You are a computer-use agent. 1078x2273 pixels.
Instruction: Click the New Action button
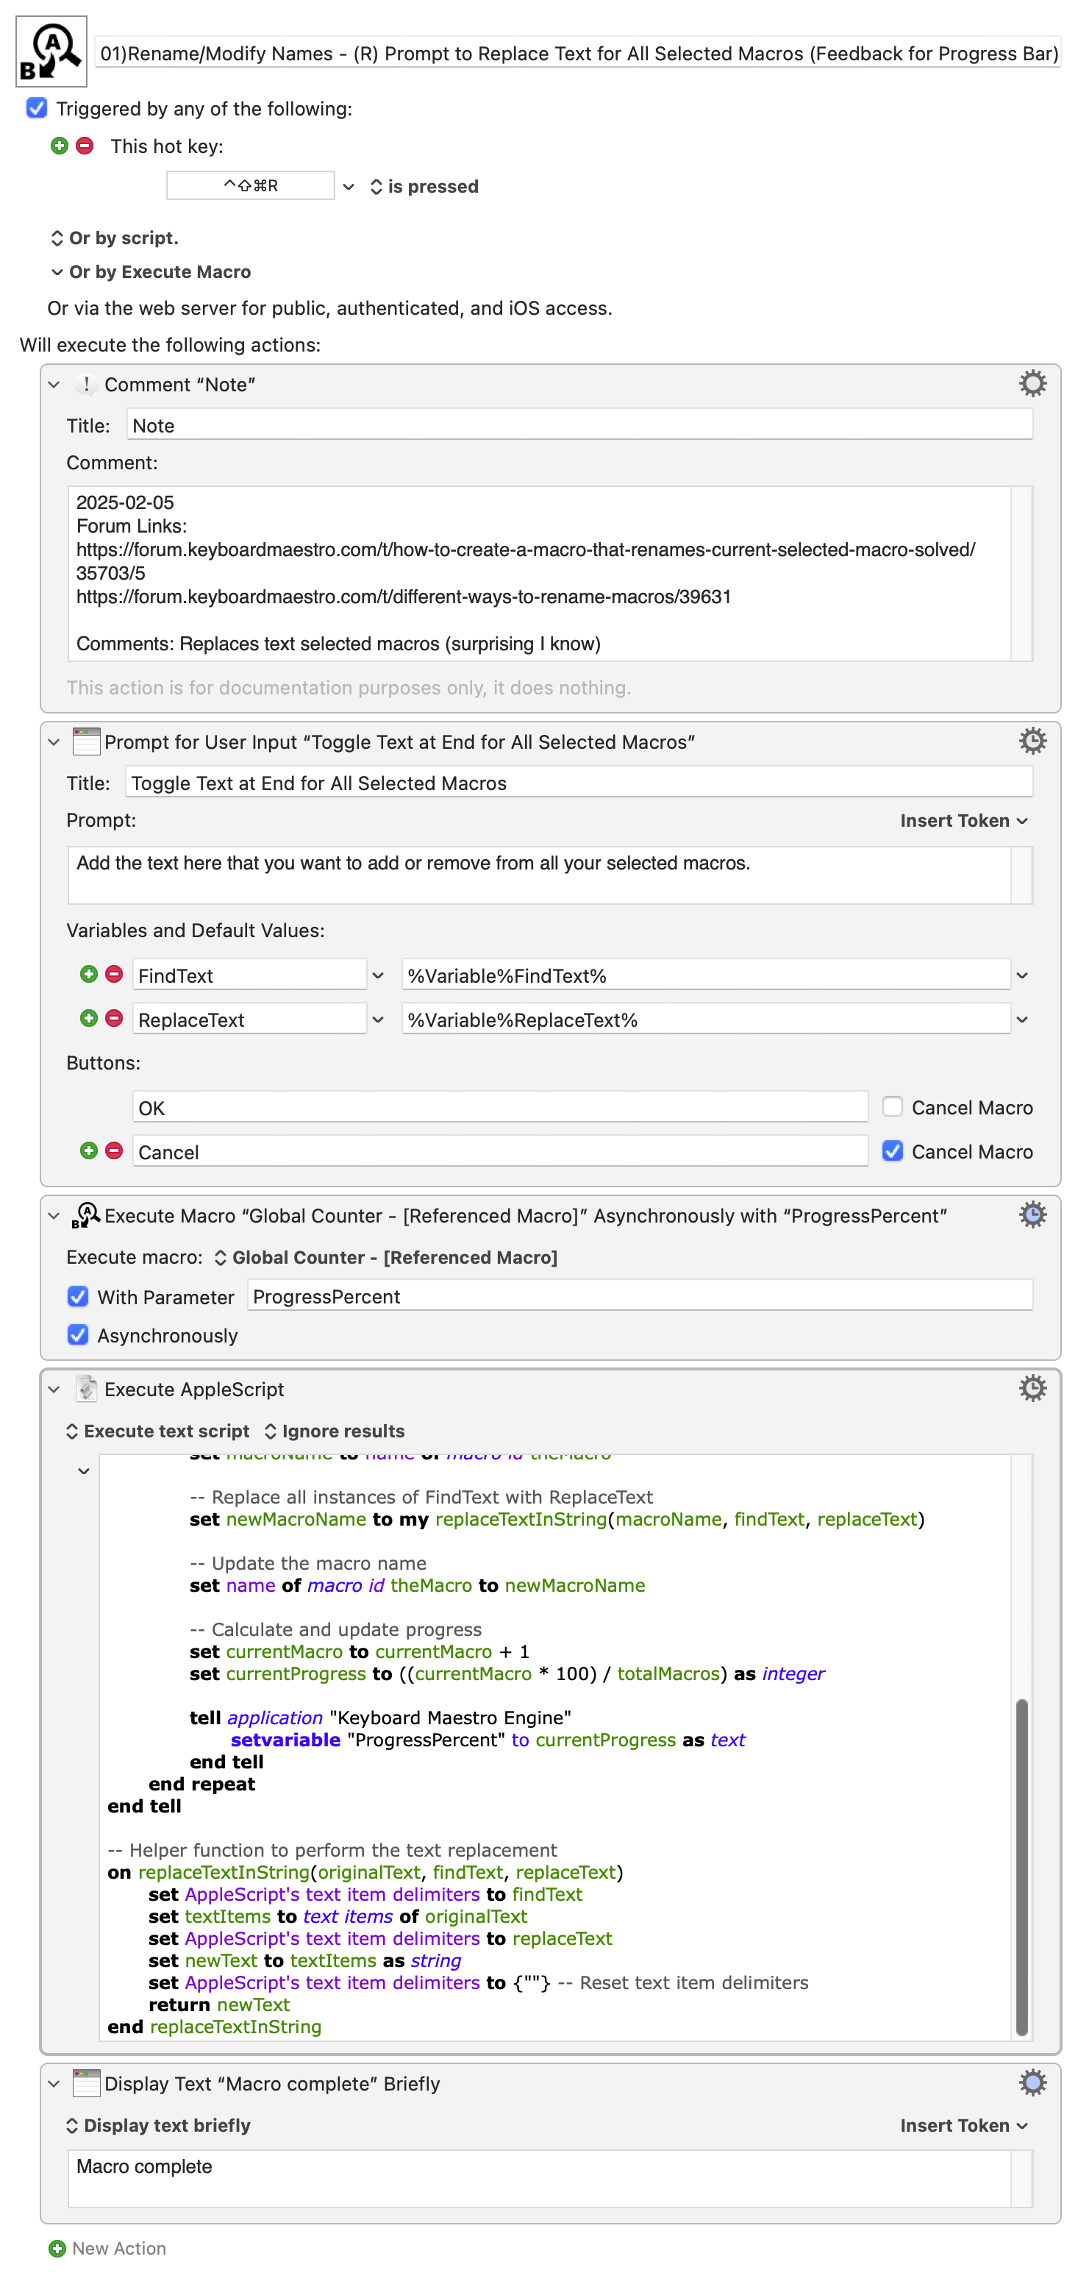point(107,2248)
